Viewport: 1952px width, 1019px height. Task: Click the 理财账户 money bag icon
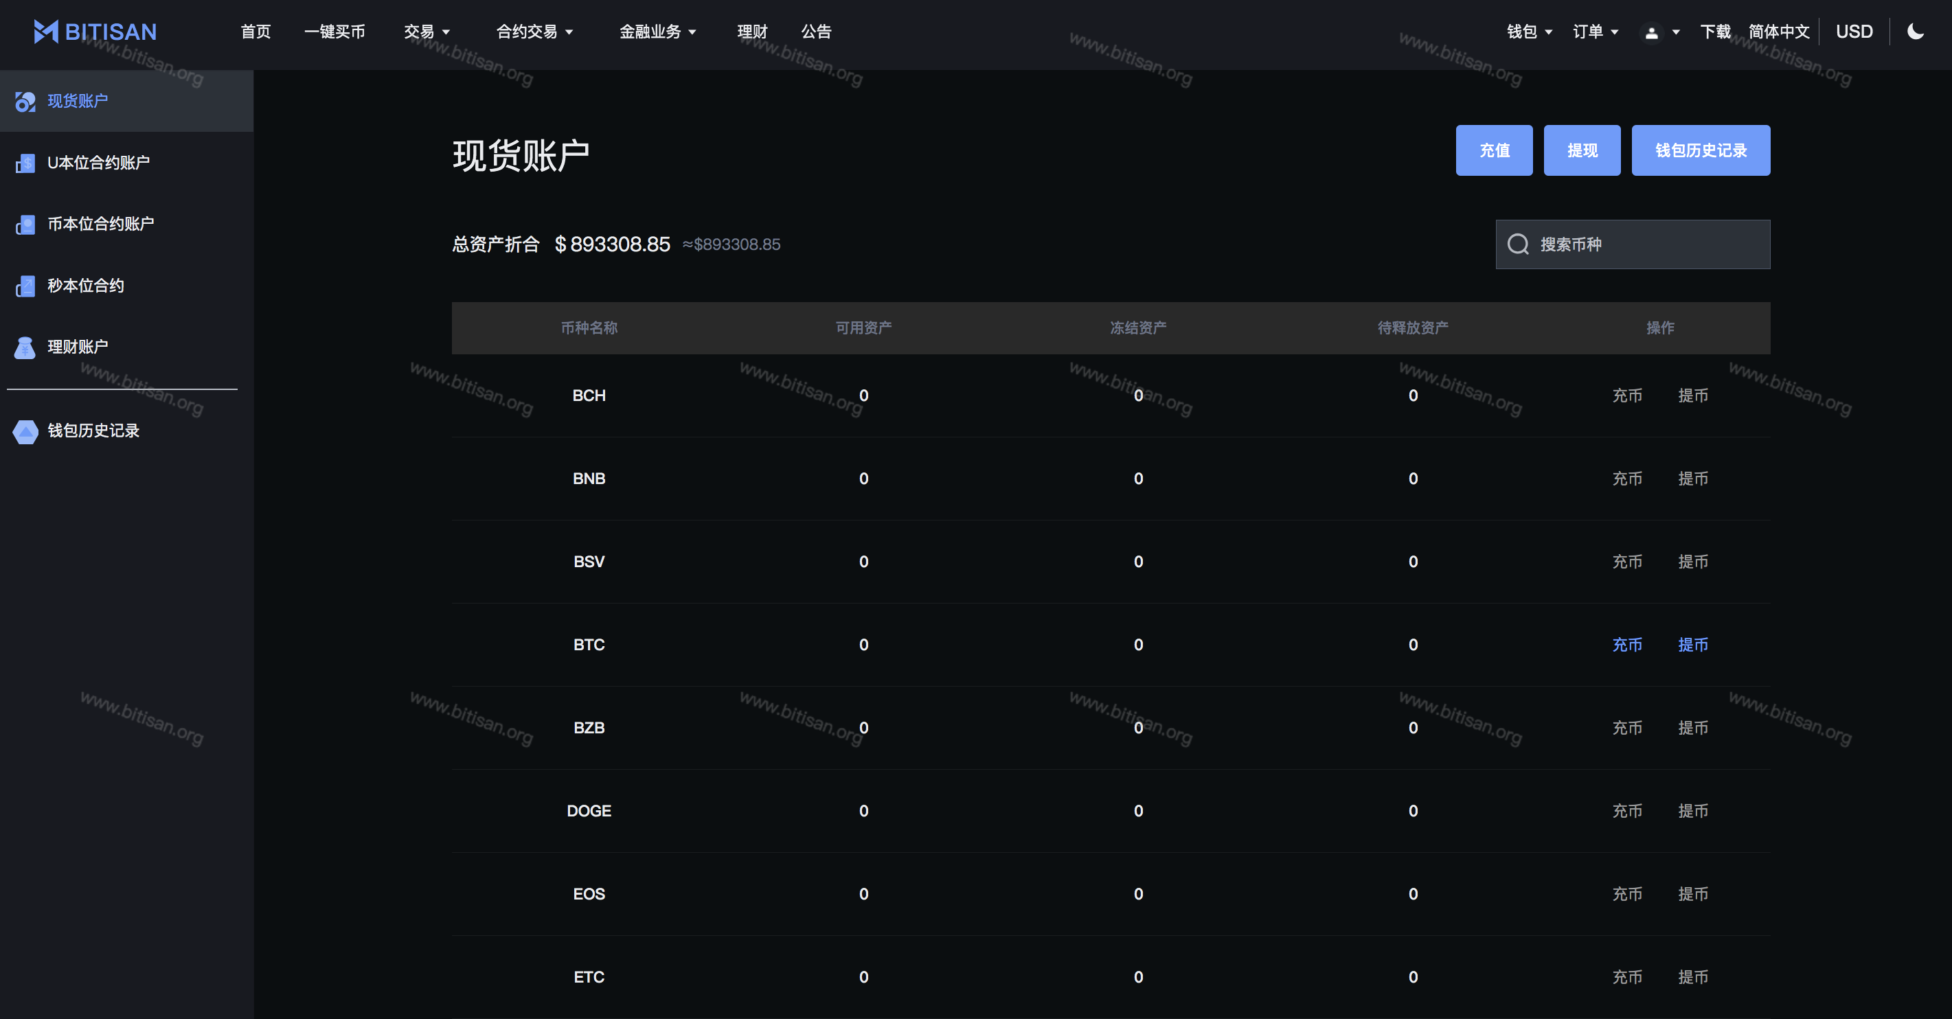coord(25,347)
